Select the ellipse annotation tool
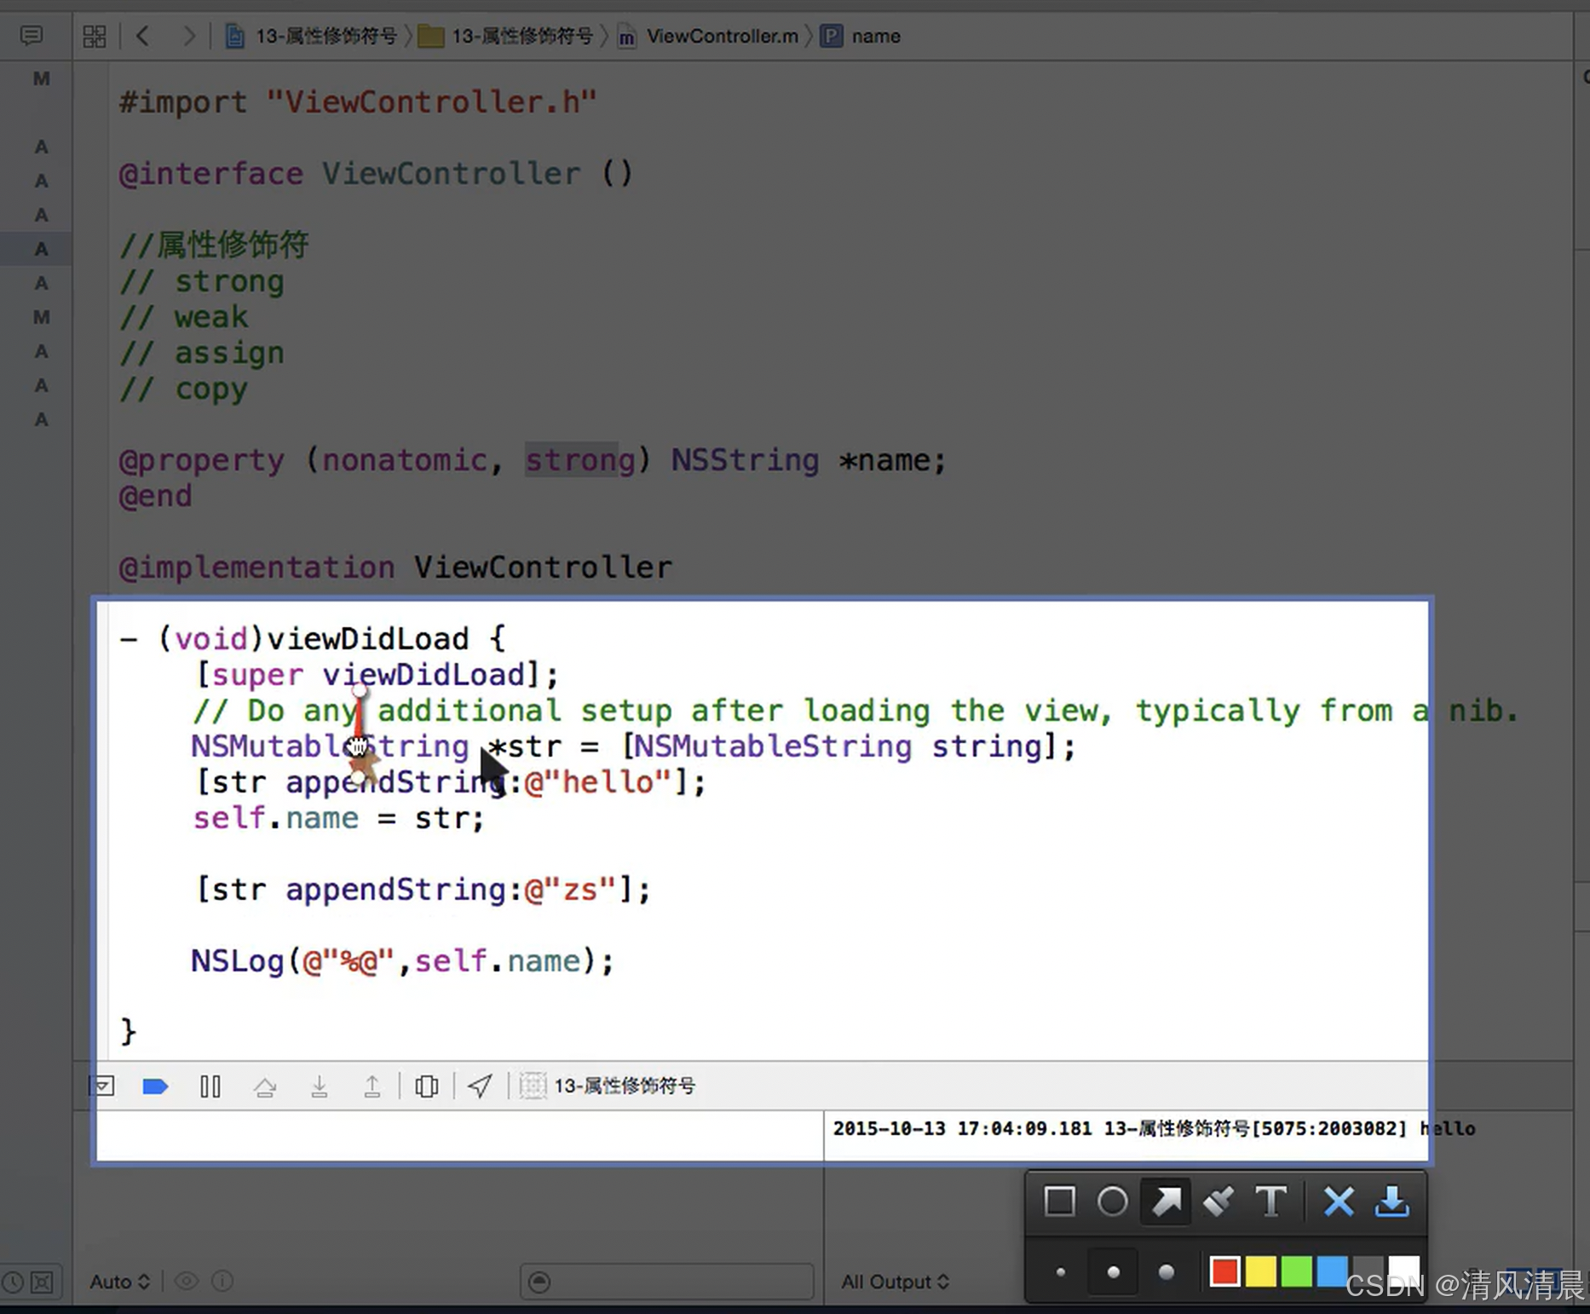Screen dimensions: 1590x1314 pyautogui.click(x=1112, y=1202)
